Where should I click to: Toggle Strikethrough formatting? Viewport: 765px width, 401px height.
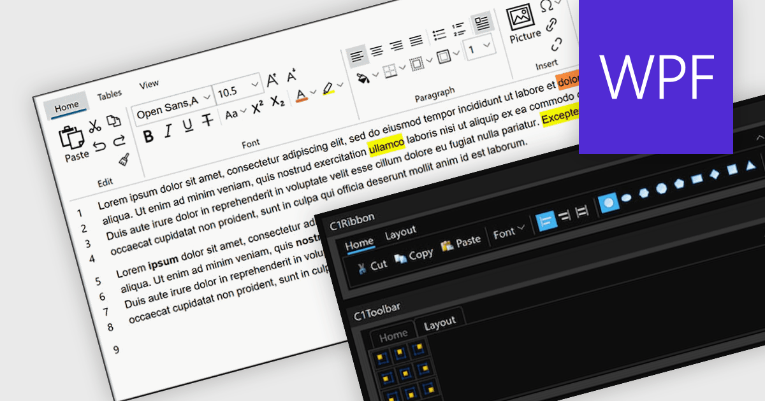(208, 120)
